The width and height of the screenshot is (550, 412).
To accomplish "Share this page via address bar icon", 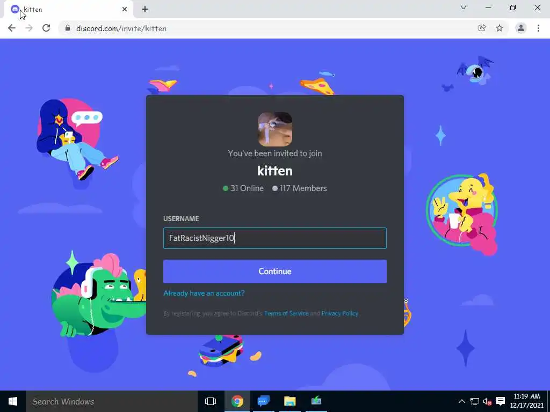I will (x=482, y=28).
